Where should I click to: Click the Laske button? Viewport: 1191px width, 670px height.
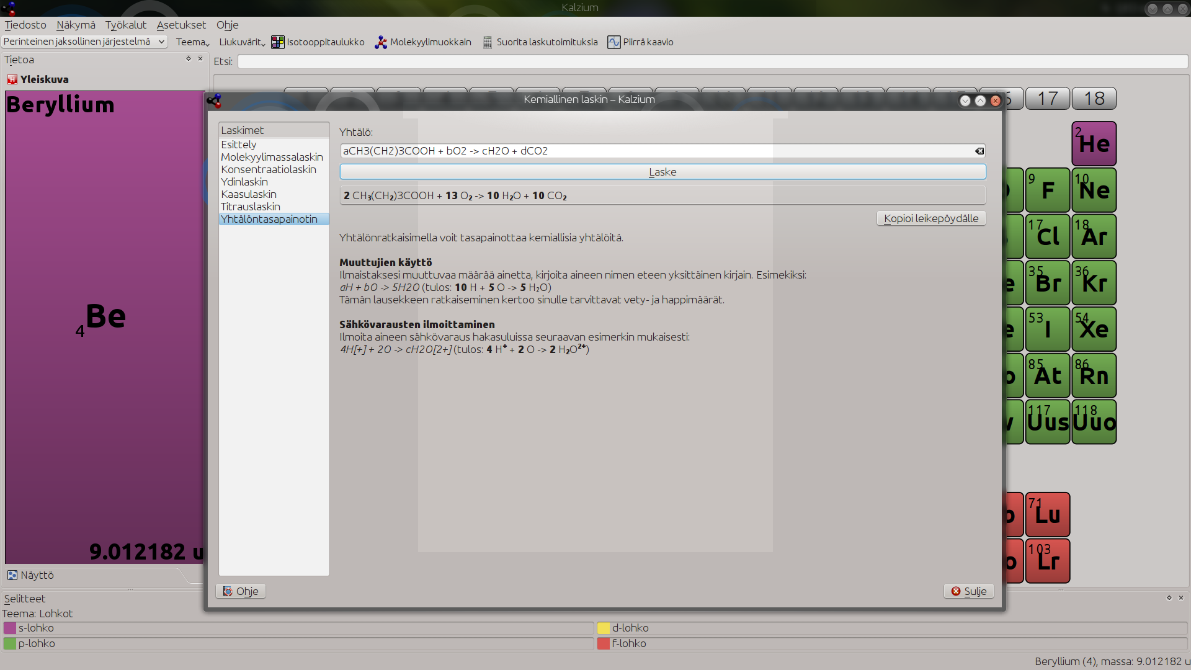click(662, 172)
